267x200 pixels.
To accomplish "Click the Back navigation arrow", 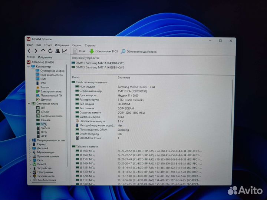I will pos(29,51).
